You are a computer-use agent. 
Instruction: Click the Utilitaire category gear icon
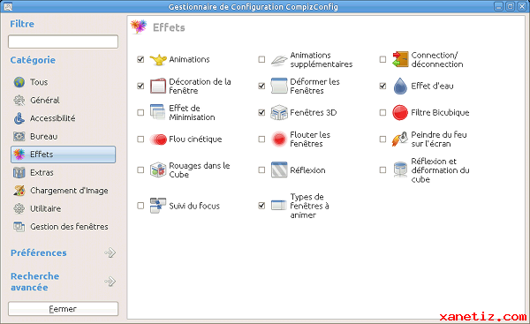coord(19,208)
